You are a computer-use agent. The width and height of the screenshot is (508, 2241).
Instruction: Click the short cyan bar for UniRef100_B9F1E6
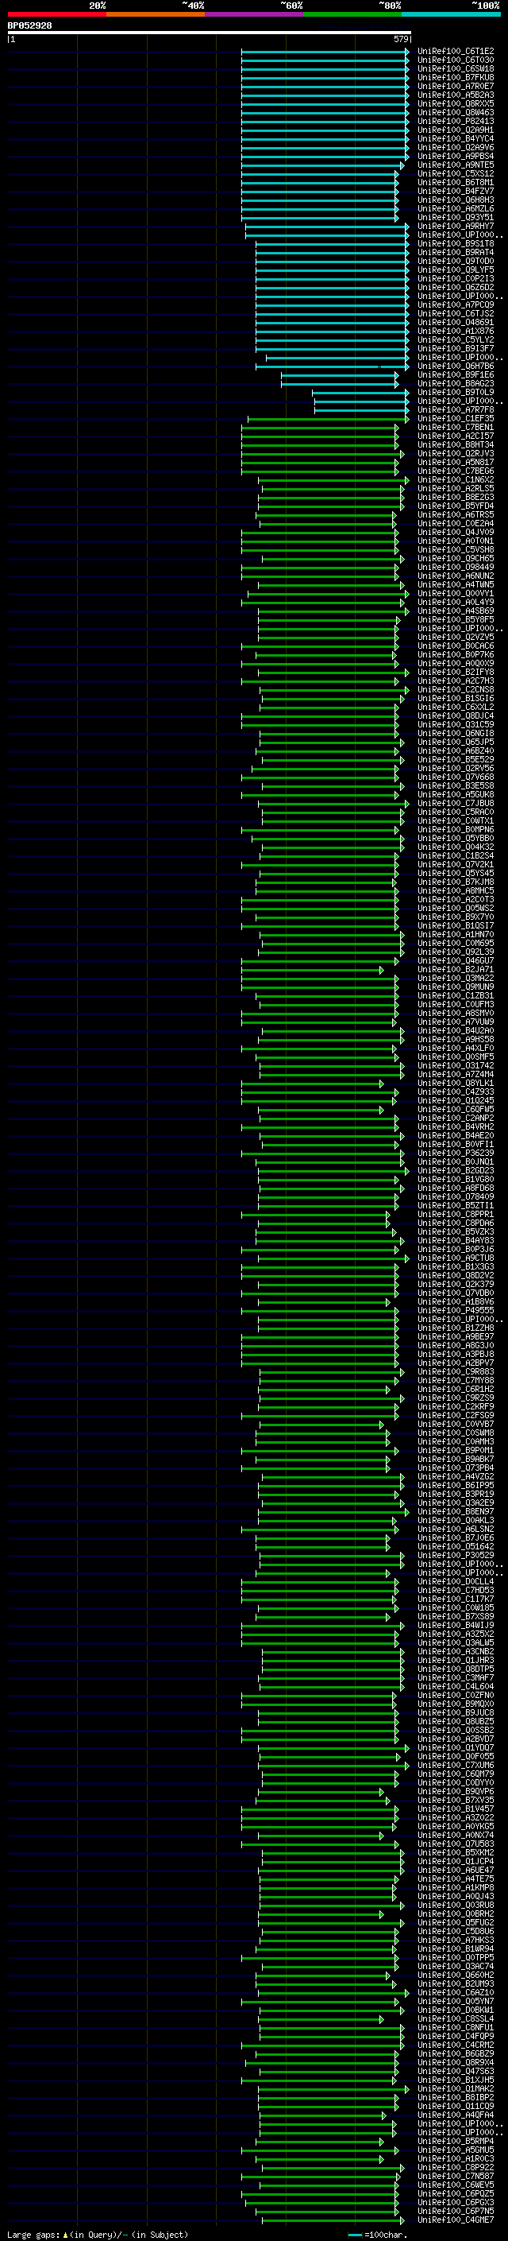(340, 375)
